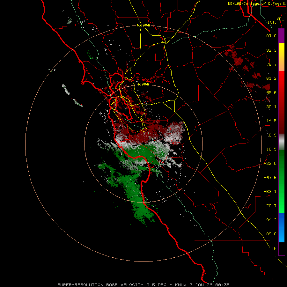
Task: Click the 'KMUX' radar site identifier
Action: 181,285
